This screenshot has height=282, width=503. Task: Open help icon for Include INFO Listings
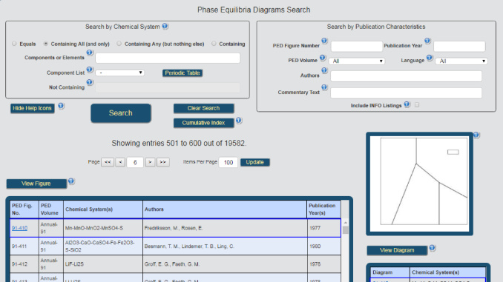coord(407,104)
